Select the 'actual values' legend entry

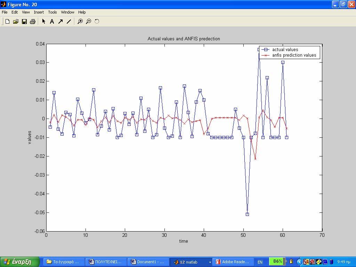click(x=285, y=49)
